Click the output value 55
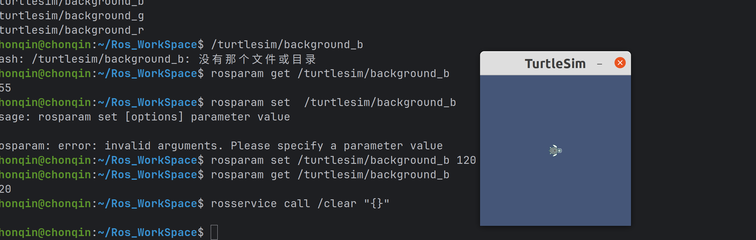 [x=5, y=88]
